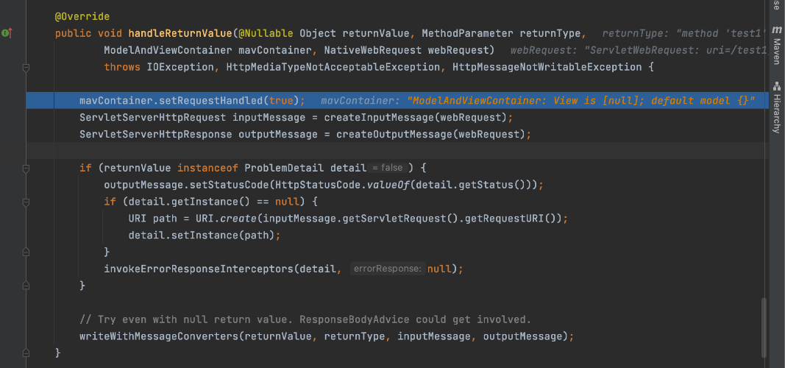Collapse the method signature fold at throws line
Viewport: 785px width, 368px height.
pyautogui.click(x=26, y=67)
